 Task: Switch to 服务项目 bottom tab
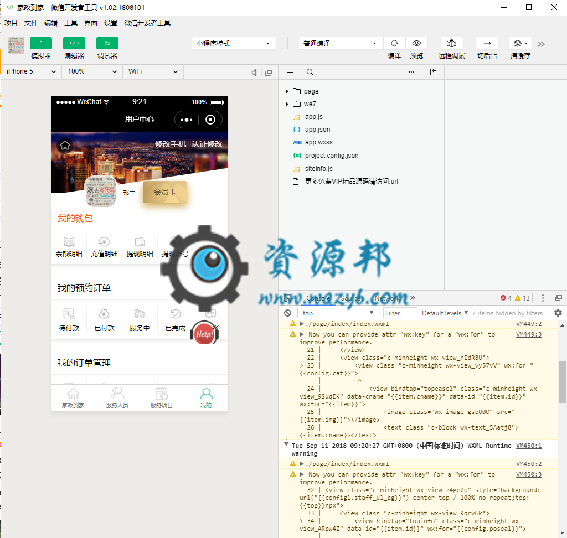pos(162,398)
